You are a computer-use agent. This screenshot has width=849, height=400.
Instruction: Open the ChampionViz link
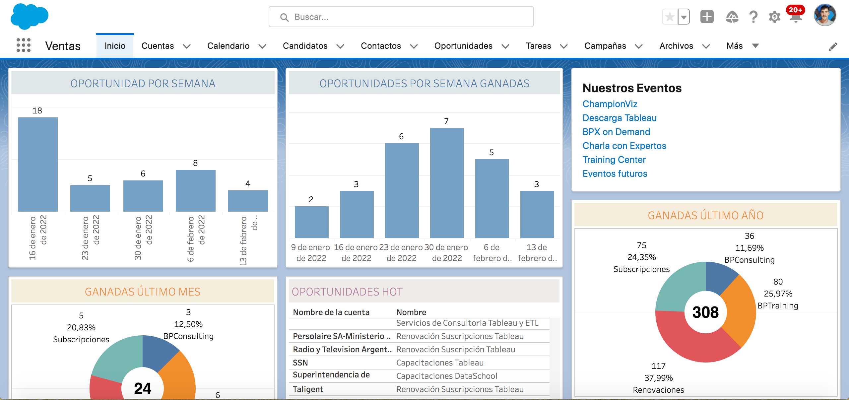click(x=610, y=104)
